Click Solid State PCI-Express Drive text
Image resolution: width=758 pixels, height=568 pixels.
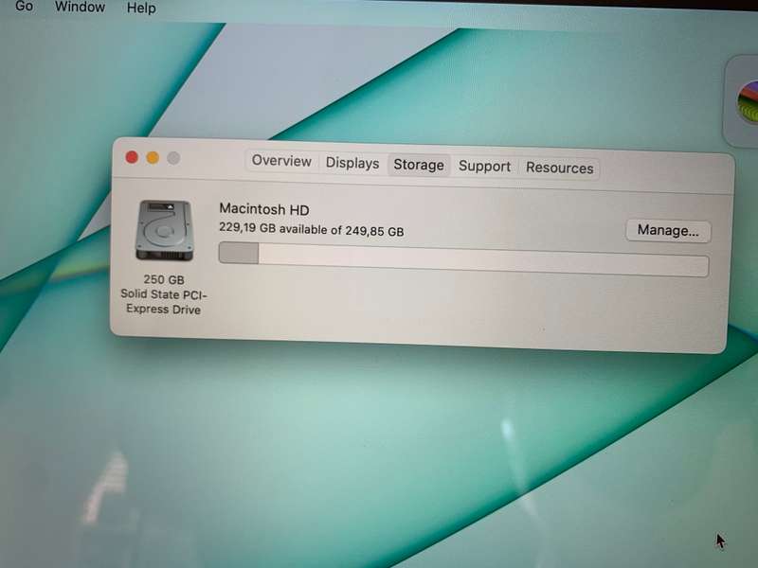tap(163, 301)
